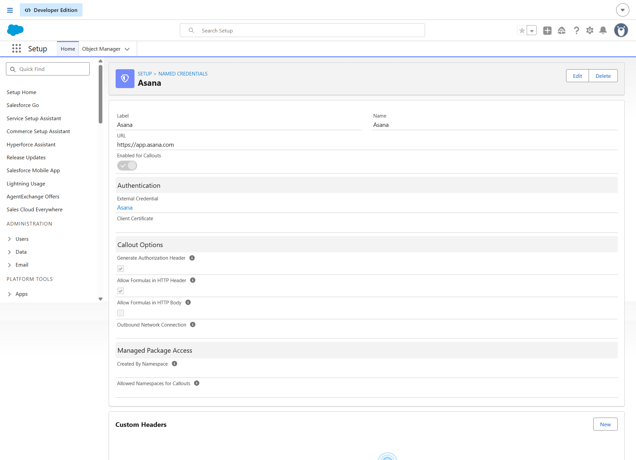Show info for Allow Formulas in HTTP Header
Viewport: 636px width, 460px height.
click(193, 280)
